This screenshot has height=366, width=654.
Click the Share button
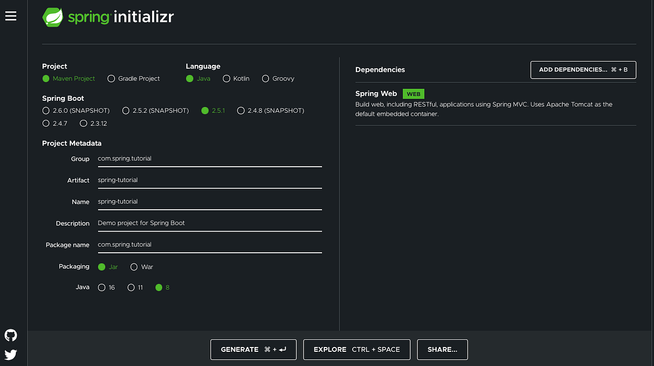click(442, 349)
